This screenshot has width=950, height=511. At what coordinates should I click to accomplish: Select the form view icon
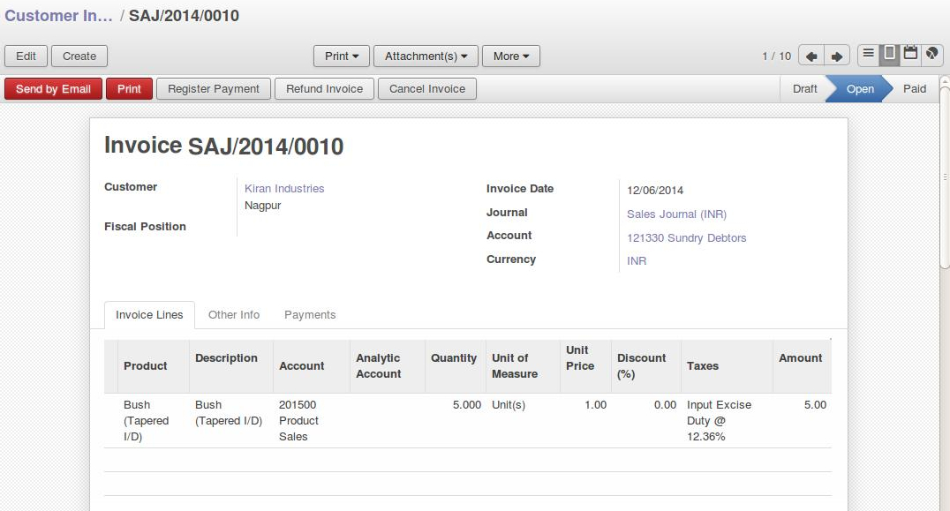coord(889,55)
